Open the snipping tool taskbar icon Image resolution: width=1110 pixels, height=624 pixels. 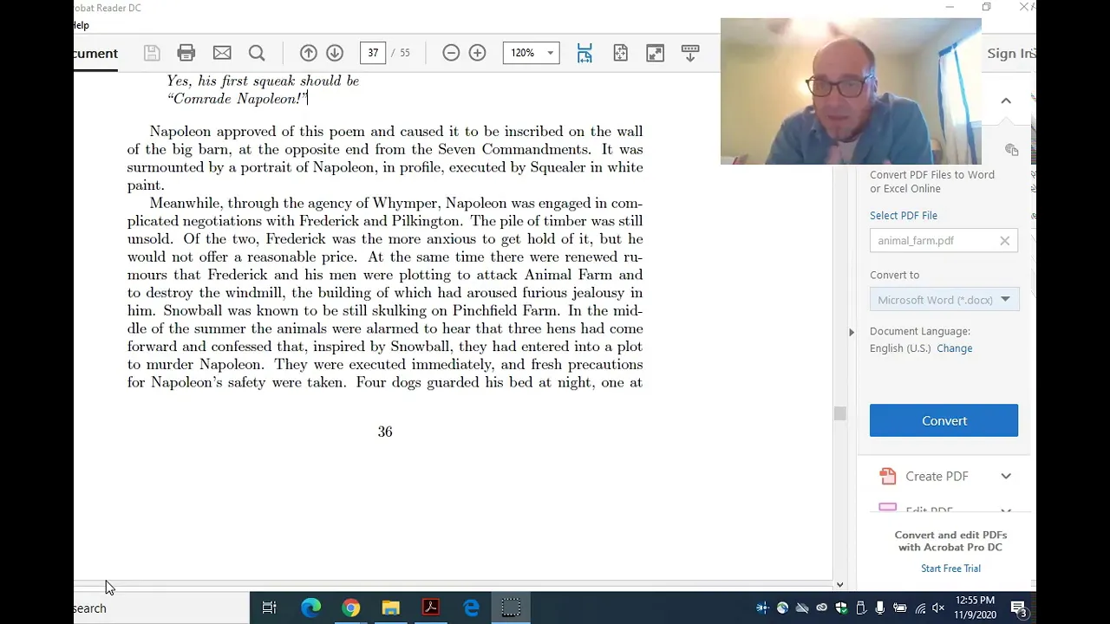(511, 608)
